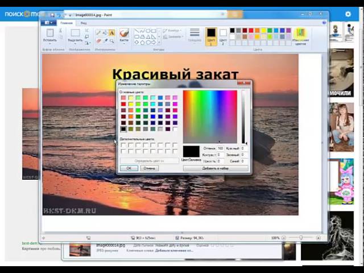
Task: Pick black basic color in dialog grid
Action: pos(123,129)
